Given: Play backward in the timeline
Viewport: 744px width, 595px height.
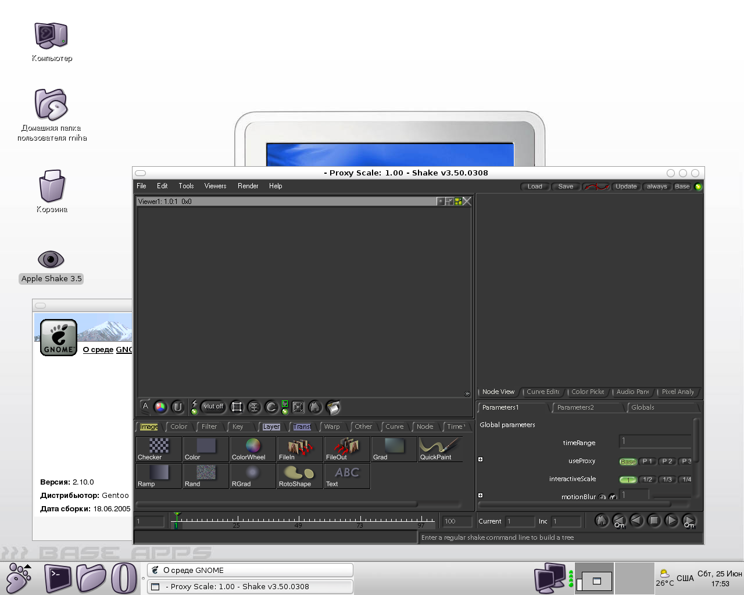Looking at the screenshot, I should 636,521.
